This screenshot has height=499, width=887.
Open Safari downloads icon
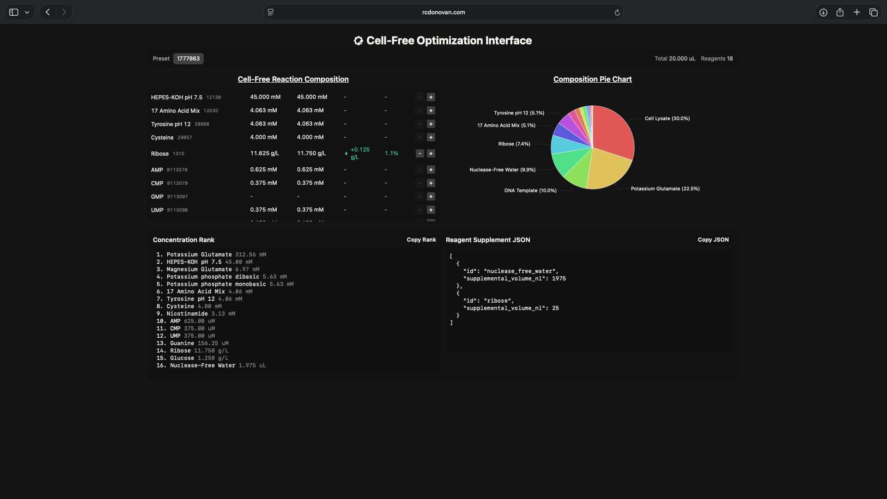(x=823, y=12)
